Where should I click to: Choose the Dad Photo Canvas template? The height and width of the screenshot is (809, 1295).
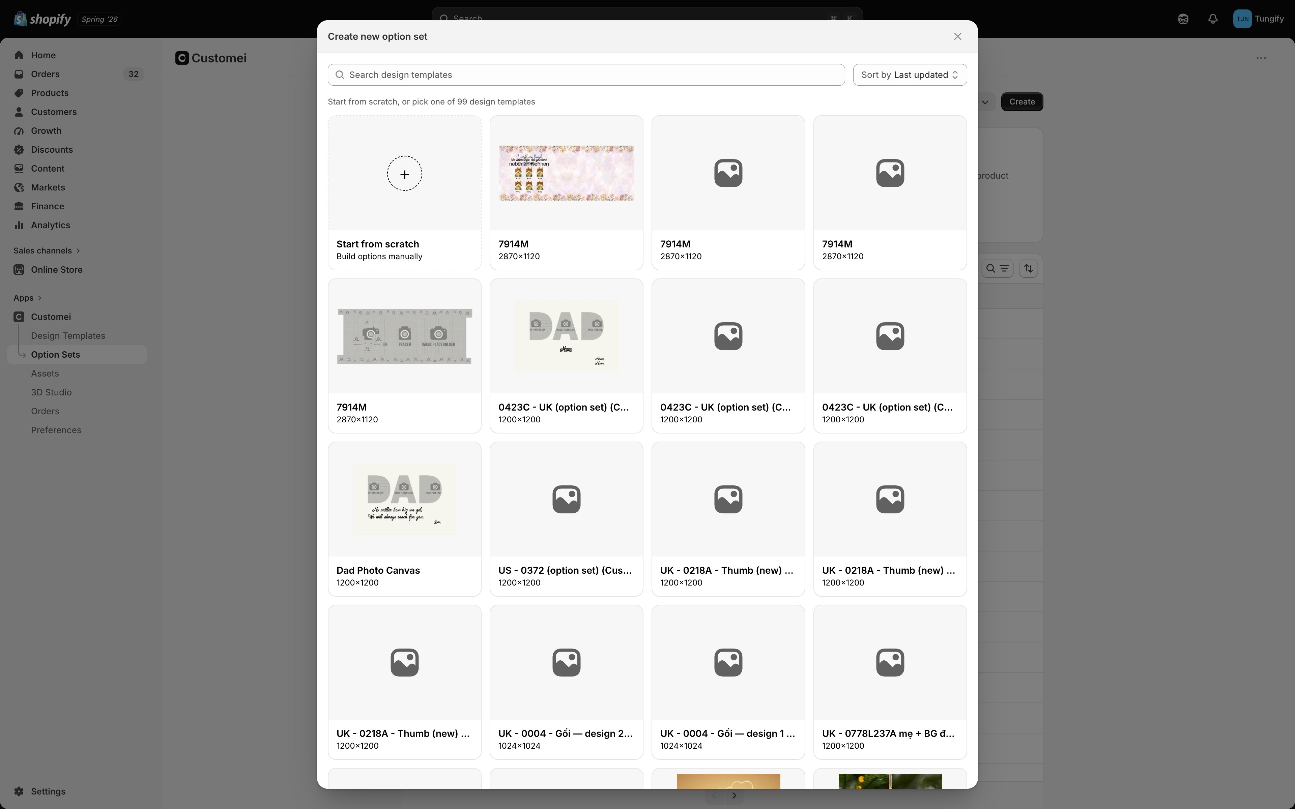click(405, 519)
